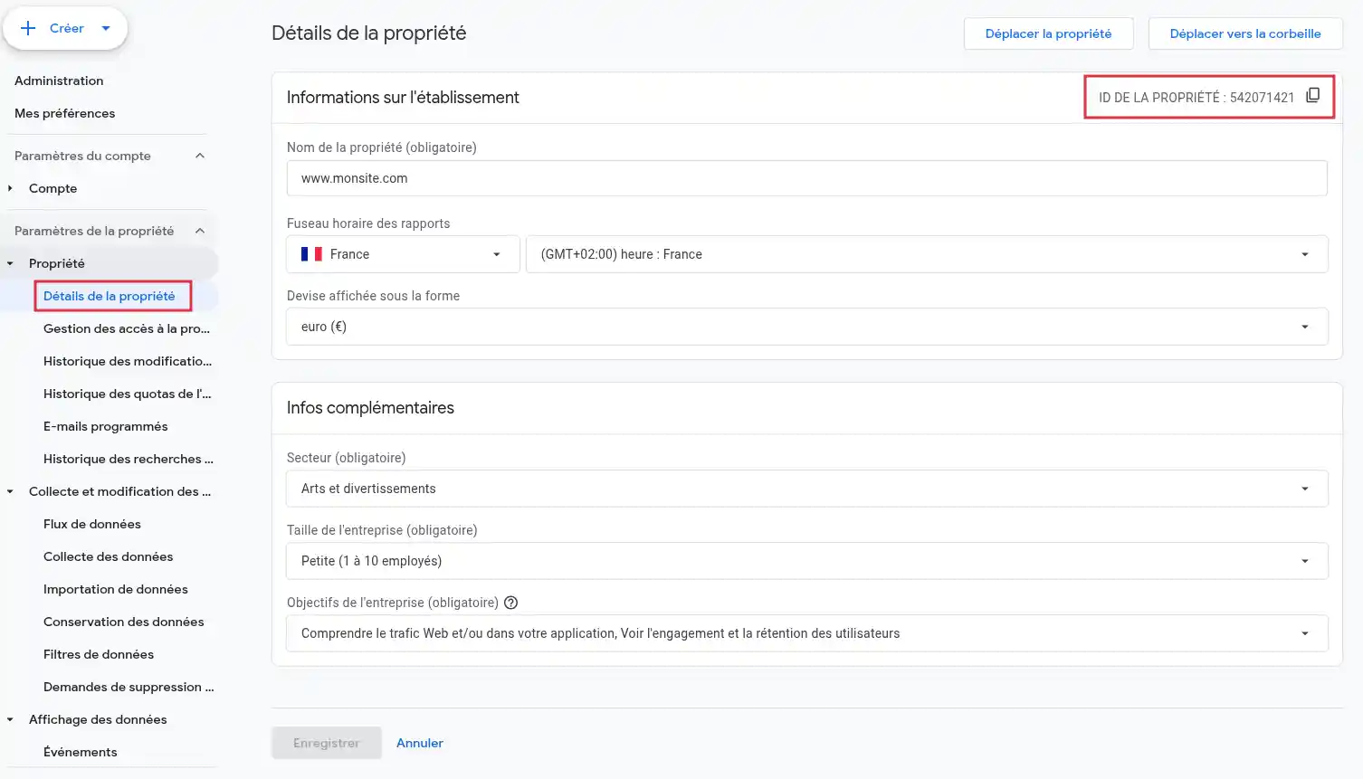Click the plus icon in Créer button
Screen dimensions: 1363x779
click(x=28, y=28)
